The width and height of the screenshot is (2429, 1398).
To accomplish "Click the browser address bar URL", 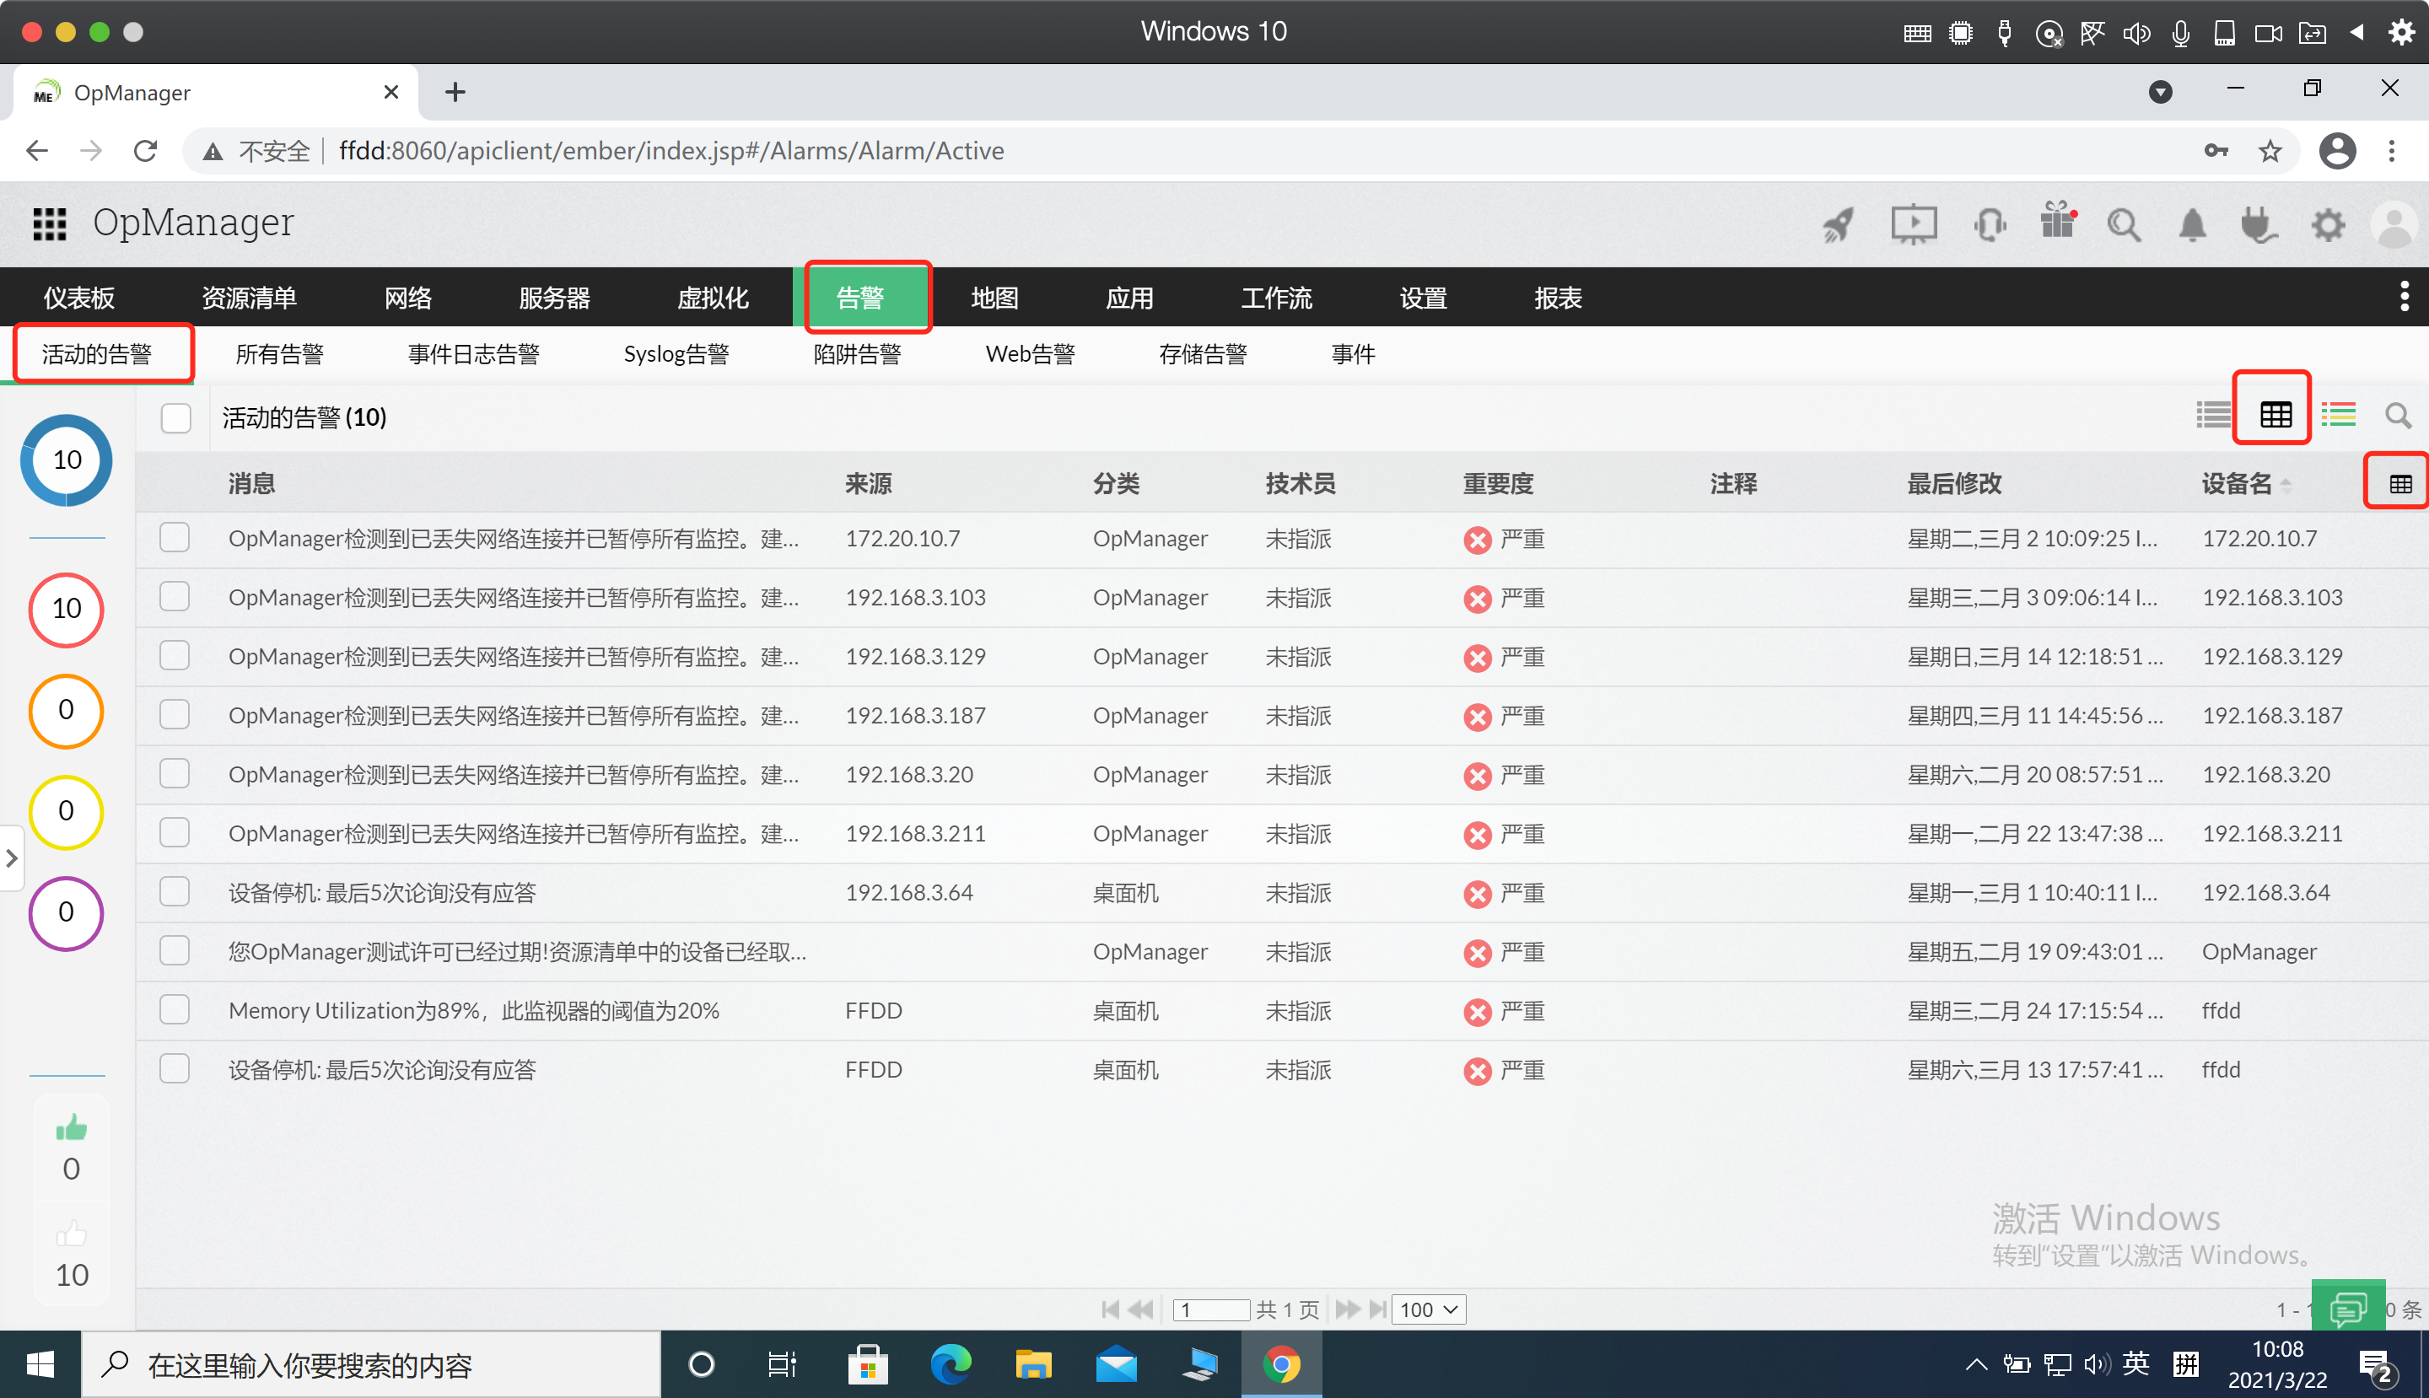I will pos(671,151).
